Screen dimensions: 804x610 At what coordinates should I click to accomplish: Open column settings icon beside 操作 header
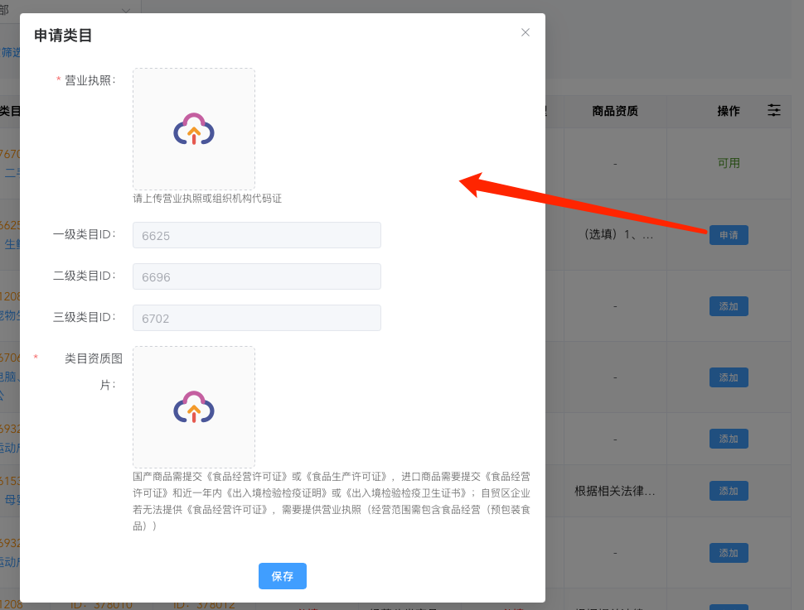click(x=773, y=110)
